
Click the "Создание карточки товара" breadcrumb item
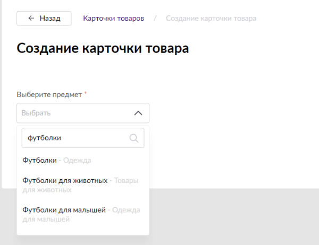[x=211, y=18]
